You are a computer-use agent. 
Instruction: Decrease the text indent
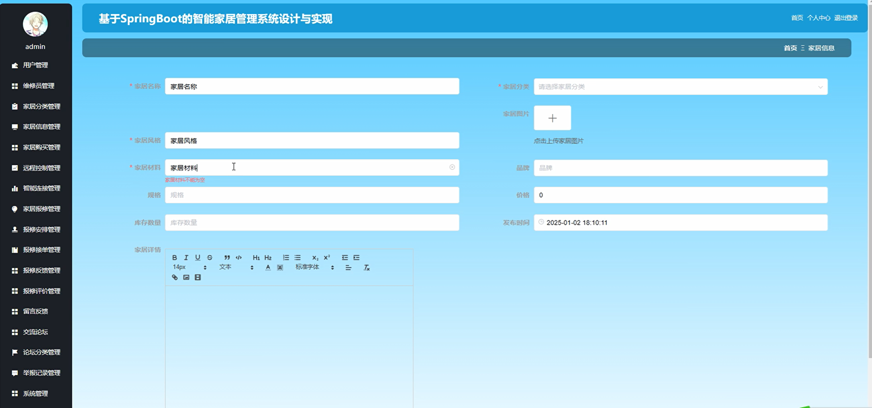coord(345,257)
